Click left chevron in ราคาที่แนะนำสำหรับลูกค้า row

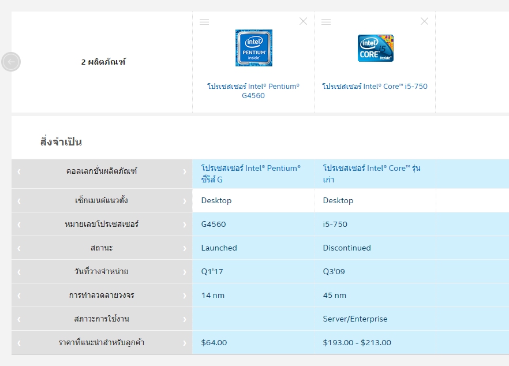pos(19,343)
